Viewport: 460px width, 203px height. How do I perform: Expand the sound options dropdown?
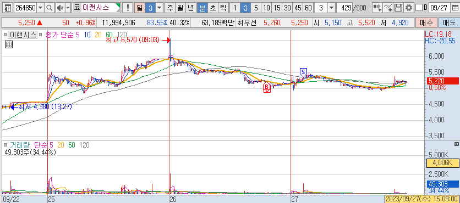click(68, 8)
